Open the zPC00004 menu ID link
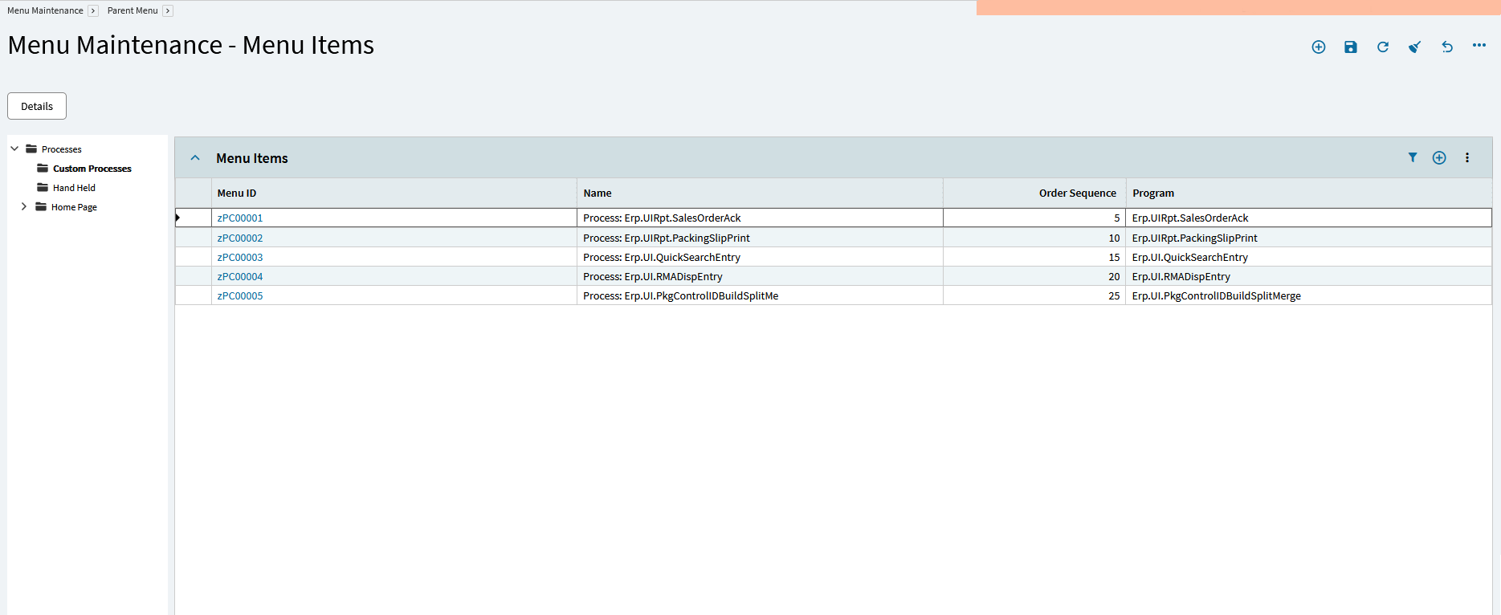This screenshot has width=1501, height=615. 240,276
